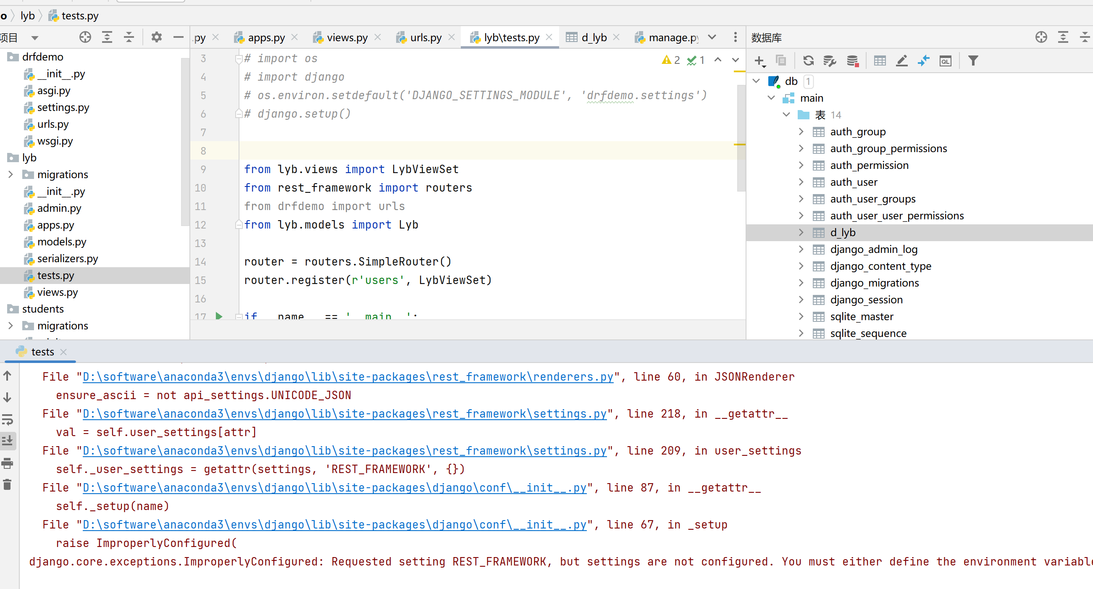The image size is (1093, 589).
Task: Expand the d_lyb table node
Action: pos(801,232)
